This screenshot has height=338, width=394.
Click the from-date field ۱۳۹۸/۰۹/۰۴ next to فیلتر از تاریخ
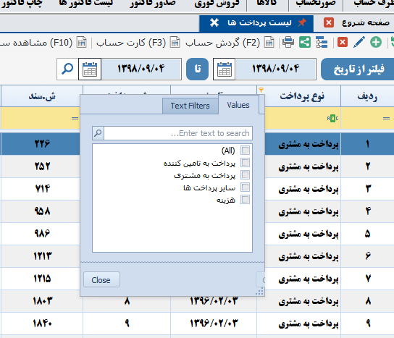(275, 69)
